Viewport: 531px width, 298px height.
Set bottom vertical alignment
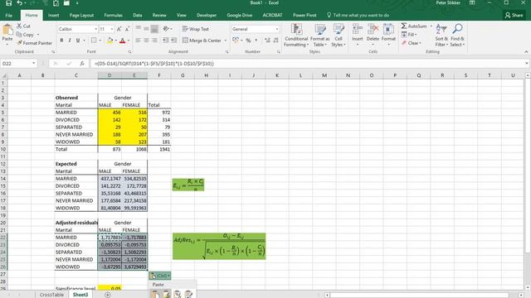pyautogui.click(x=154, y=29)
